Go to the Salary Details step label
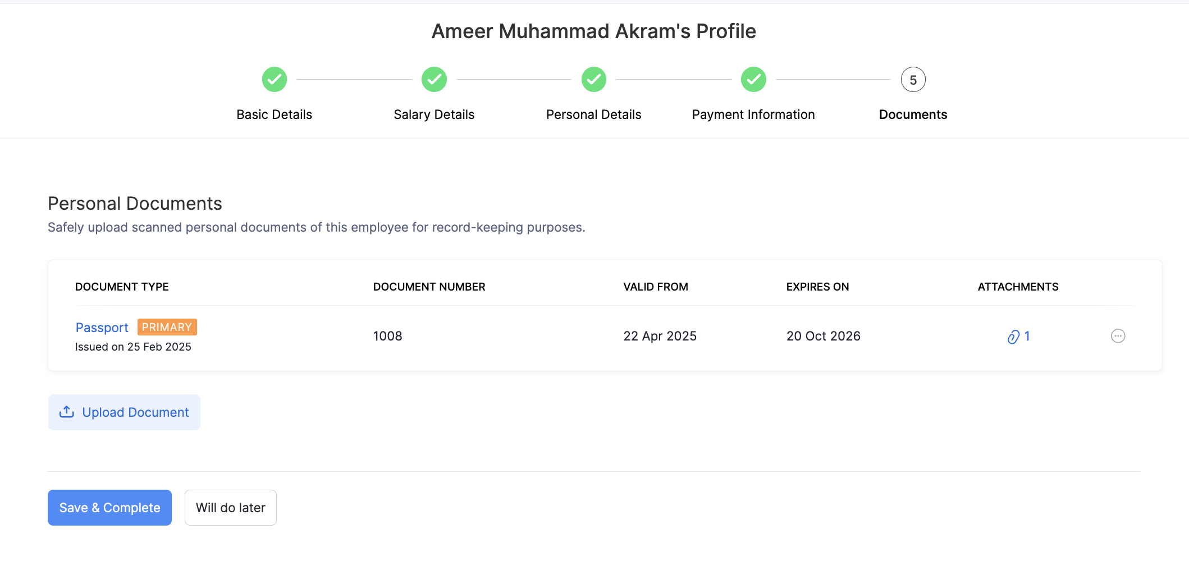 tap(434, 114)
